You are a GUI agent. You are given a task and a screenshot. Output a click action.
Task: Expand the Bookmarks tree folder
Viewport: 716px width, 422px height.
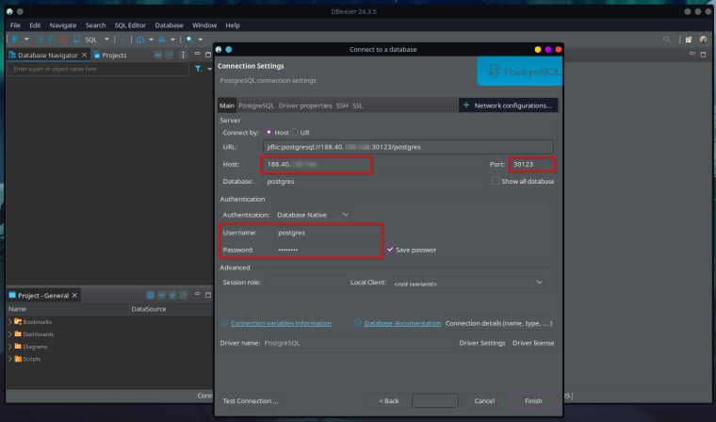(10, 322)
